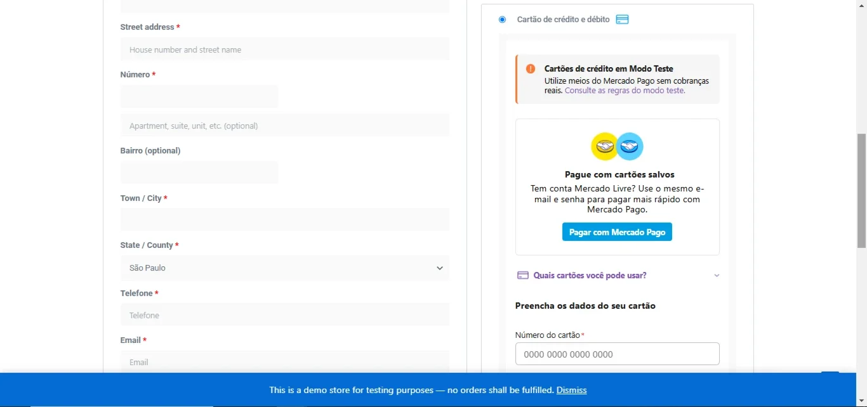This screenshot has width=867, height=407.
Task: Click the Apartment, suite, unit optional field
Action: [285, 126]
